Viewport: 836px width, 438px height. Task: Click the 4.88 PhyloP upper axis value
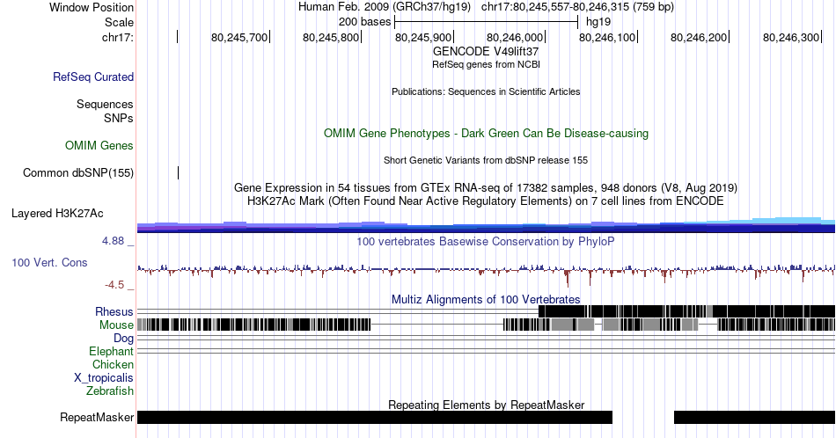(x=113, y=241)
